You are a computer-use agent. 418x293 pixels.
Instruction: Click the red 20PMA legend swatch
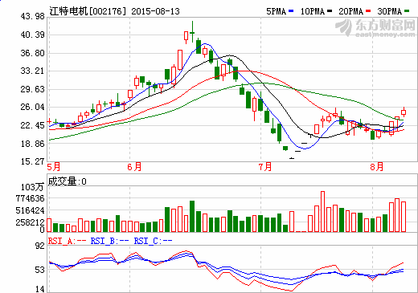coord(368,11)
